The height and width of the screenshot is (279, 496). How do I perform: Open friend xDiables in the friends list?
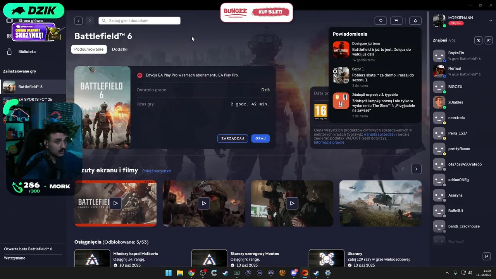point(461,102)
